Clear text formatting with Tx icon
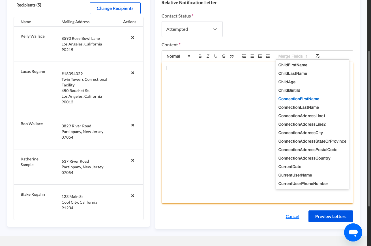371x246 pixels. (x=318, y=56)
